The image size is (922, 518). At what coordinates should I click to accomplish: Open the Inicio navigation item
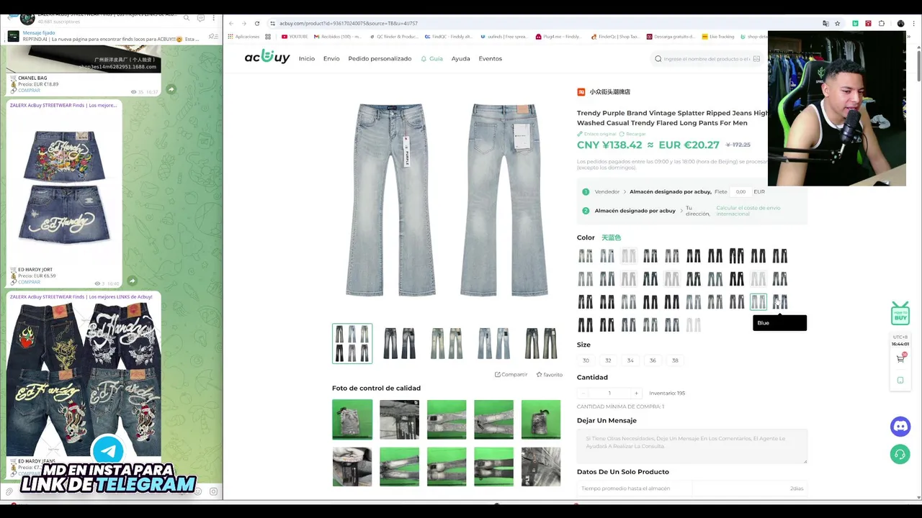[307, 58]
